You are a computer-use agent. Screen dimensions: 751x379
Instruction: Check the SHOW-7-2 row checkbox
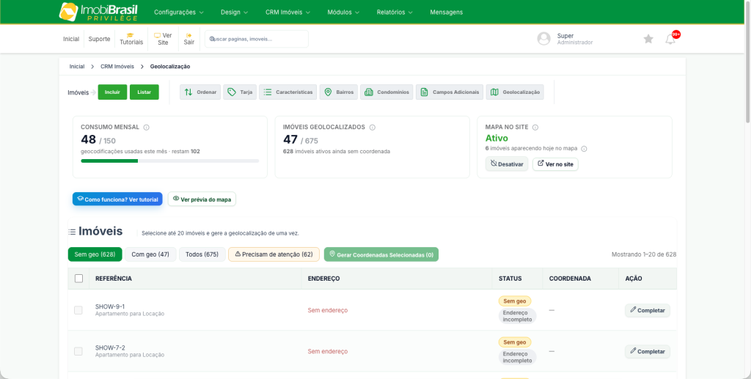tap(78, 351)
